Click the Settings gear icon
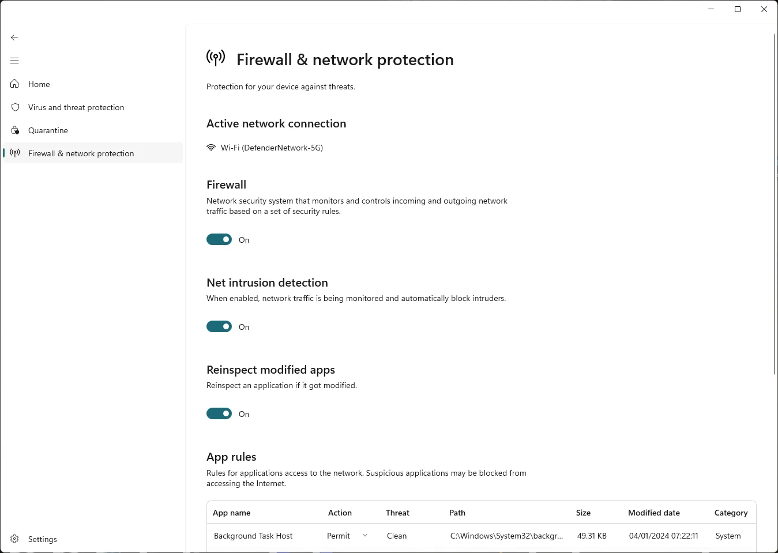The width and height of the screenshot is (778, 553). (x=15, y=539)
